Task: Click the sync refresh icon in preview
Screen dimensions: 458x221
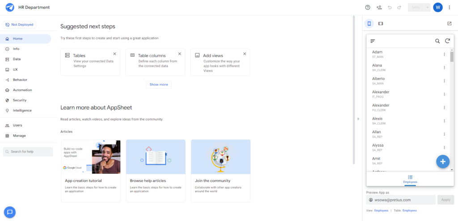Action: tap(447, 41)
